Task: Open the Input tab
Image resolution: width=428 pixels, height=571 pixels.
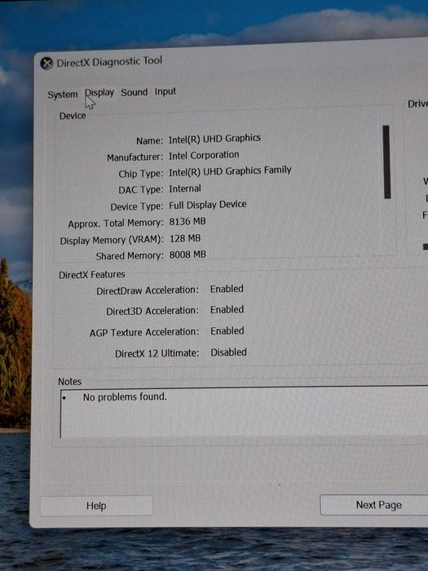Action: pos(165,91)
